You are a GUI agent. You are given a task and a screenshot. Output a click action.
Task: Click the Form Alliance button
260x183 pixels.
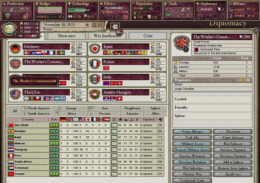[x=191, y=132]
